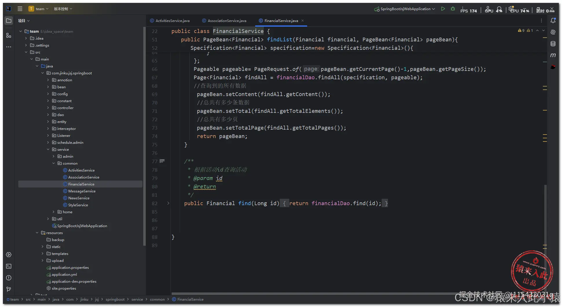Select NewsService in project tree
The image size is (562, 307).
click(x=79, y=198)
